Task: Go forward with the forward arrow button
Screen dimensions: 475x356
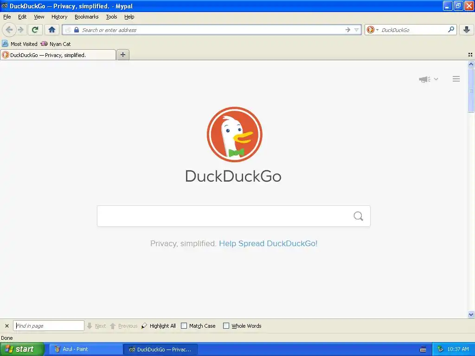Action: [20, 30]
